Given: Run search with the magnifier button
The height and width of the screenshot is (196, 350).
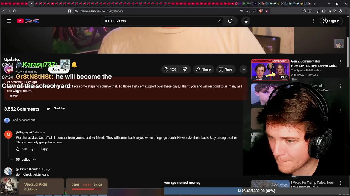Looking at the screenshot, I should (231, 21).
